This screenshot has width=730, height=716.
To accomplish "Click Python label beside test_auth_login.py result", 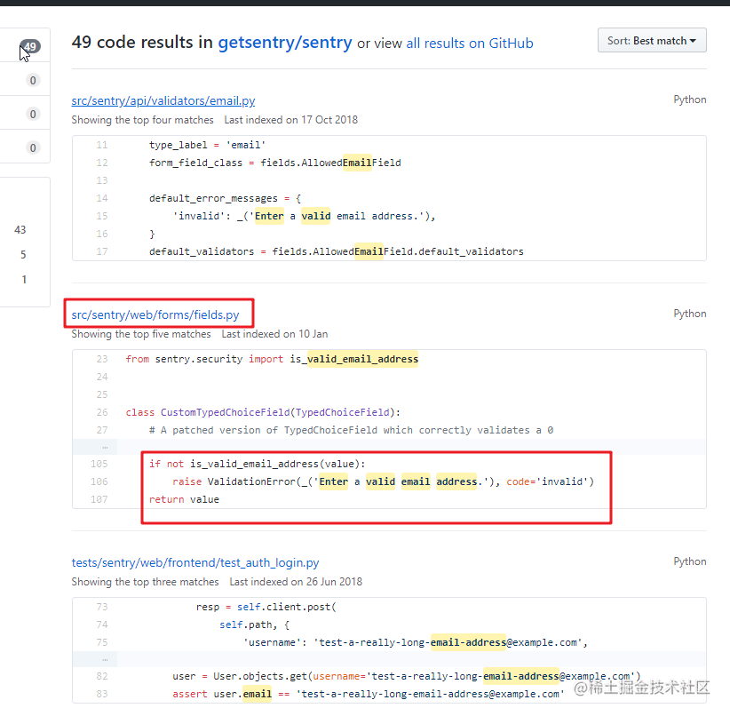I will coord(689,561).
